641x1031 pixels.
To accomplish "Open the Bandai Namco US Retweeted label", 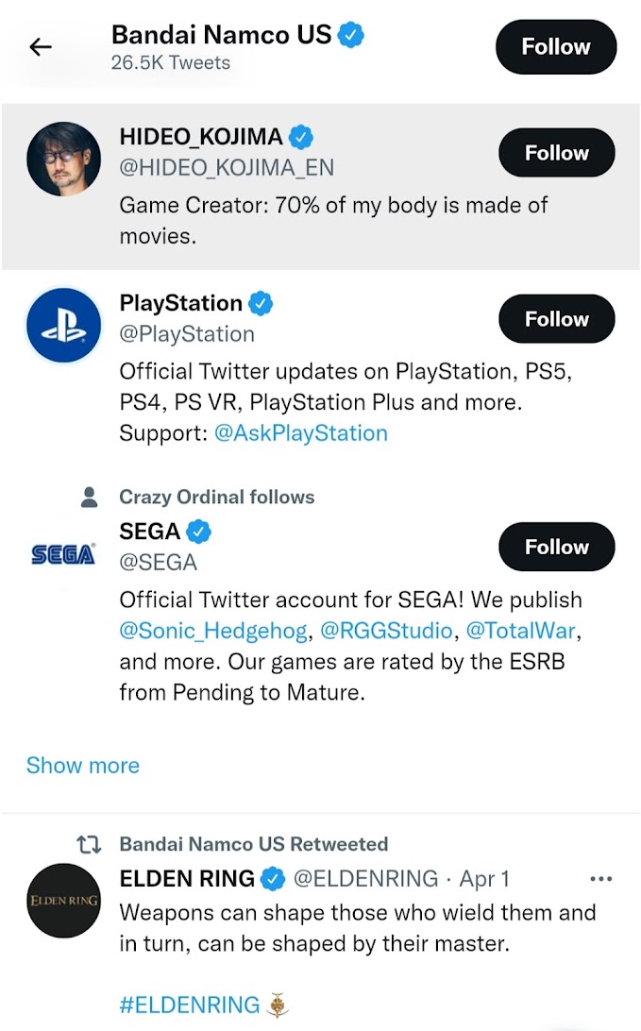I will tap(254, 844).
